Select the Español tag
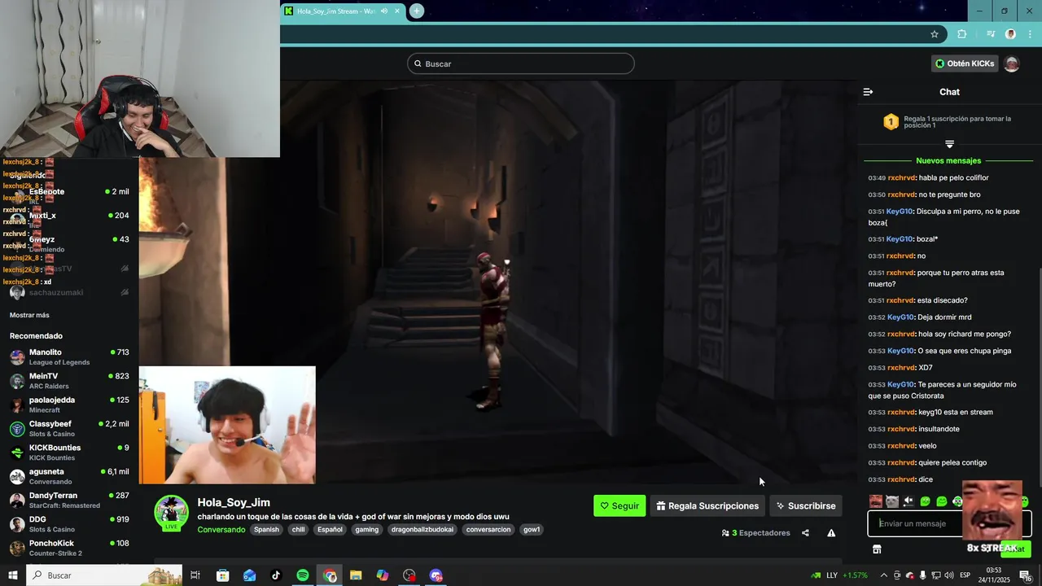The width and height of the screenshot is (1042, 586). pos(330,530)
